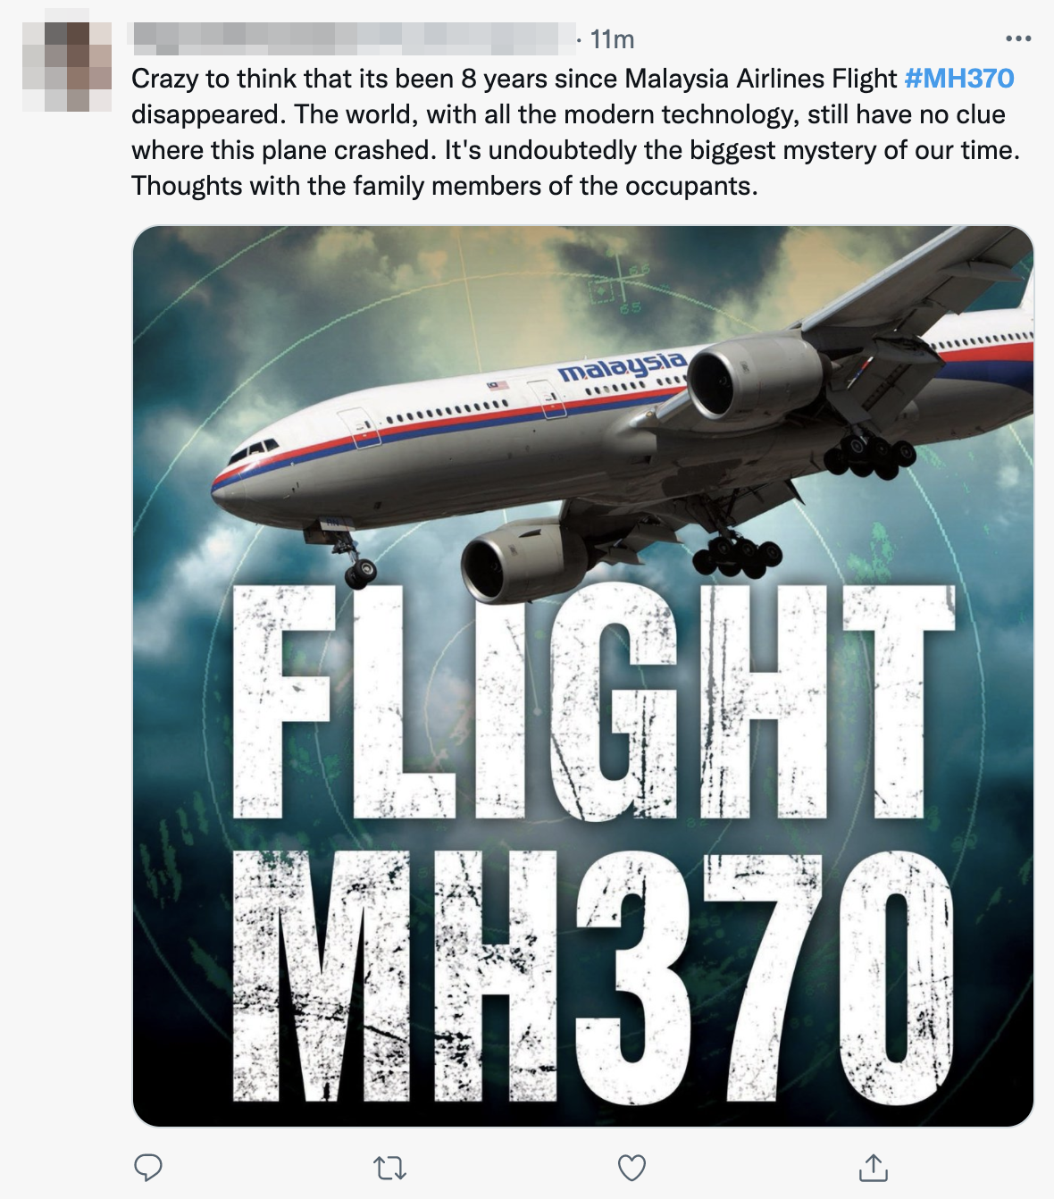The height and width of the screenshot is (1199, 1054).
Task: Like the tweet with the heart icon
Action: pyautogui.click(x=632, y=1168)
